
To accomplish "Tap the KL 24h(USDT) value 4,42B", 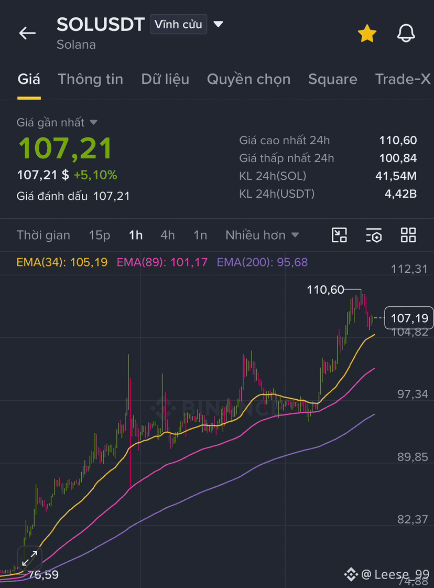I will (400, 194).
